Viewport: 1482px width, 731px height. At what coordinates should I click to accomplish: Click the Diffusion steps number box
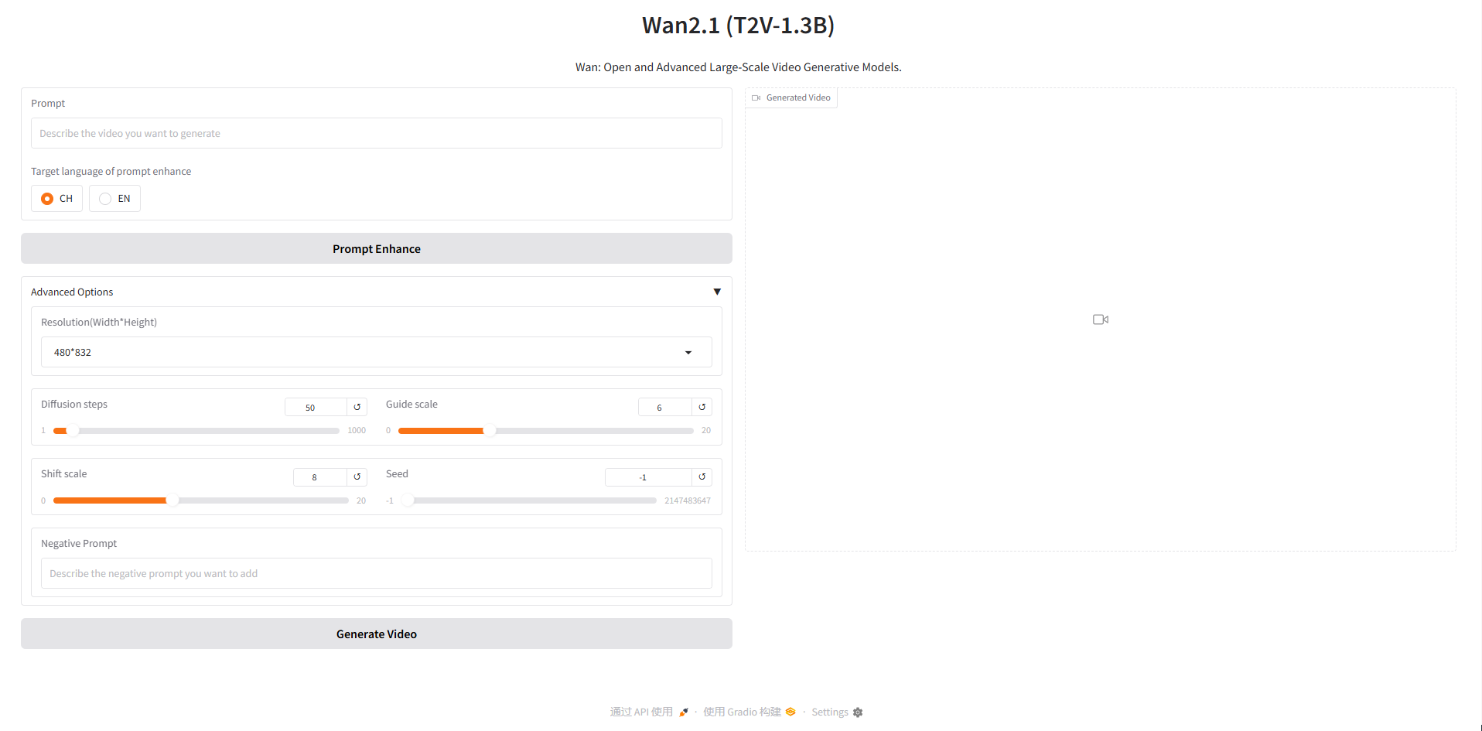point(316,407)
